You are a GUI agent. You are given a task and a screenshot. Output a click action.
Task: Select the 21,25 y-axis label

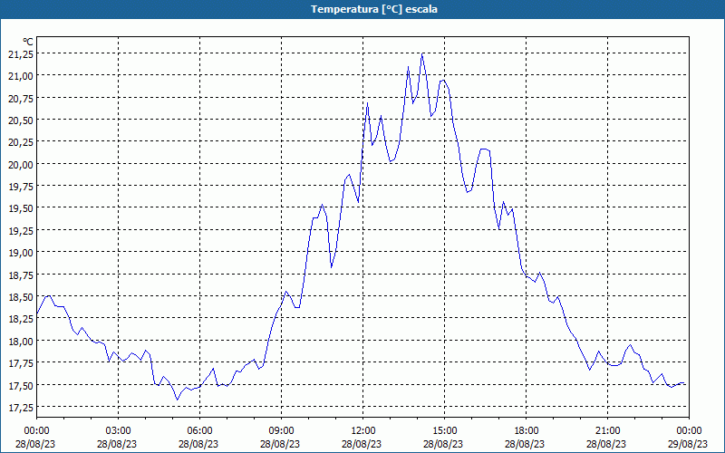(x=21, y=54)
